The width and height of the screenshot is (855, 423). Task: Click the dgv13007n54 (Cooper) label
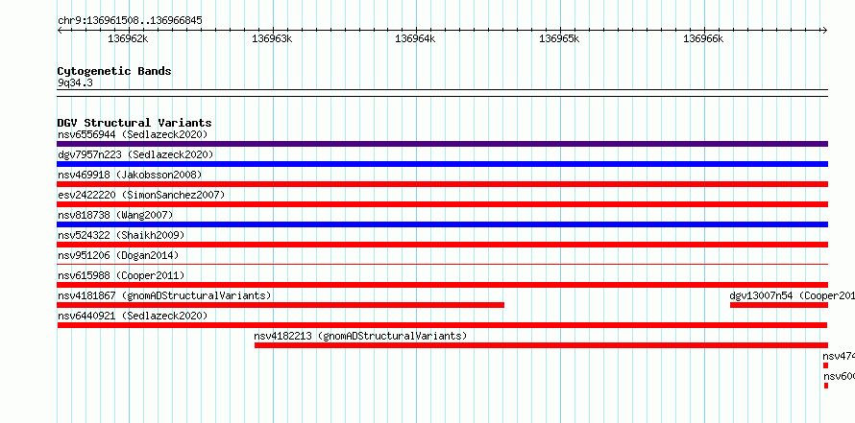(x=793, y=295)
